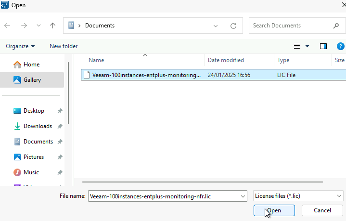Sort by Date modified column

(226, 60)
